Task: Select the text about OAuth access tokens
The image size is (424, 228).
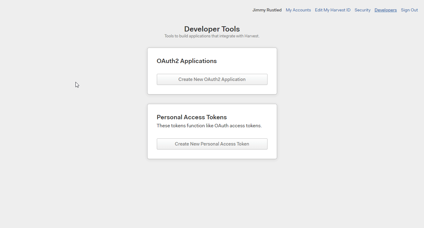Action: (209, 126)
